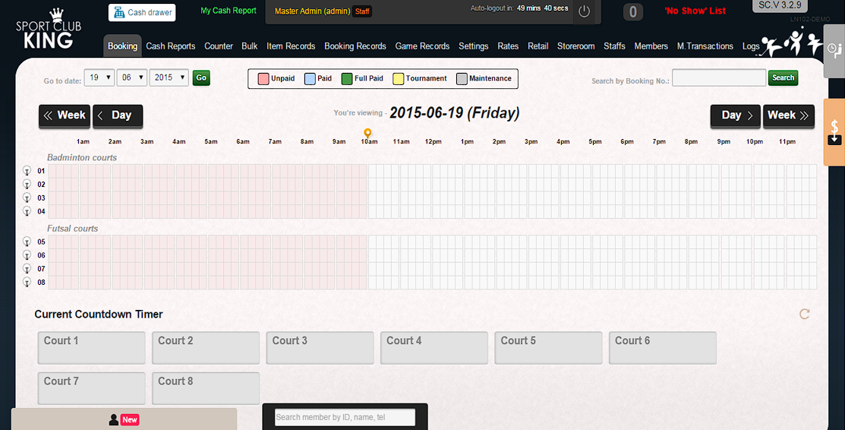The height and width of the screenshot is (430, 845).
Task: Toggle light bulb for court 01
Action: (27, 171)
